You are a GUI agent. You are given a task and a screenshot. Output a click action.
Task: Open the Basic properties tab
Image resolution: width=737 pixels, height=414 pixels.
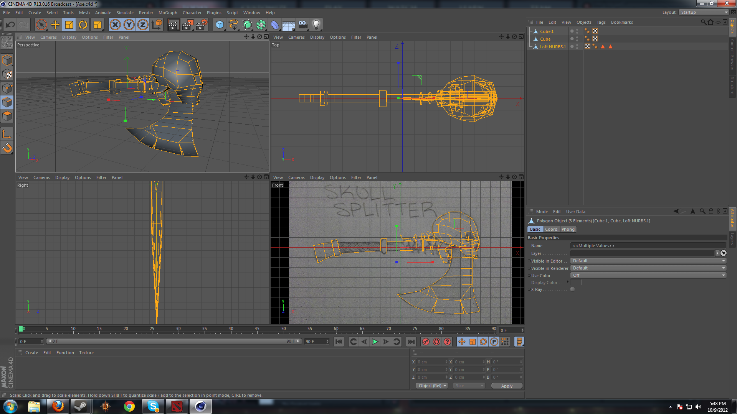(x=535, y=229)
